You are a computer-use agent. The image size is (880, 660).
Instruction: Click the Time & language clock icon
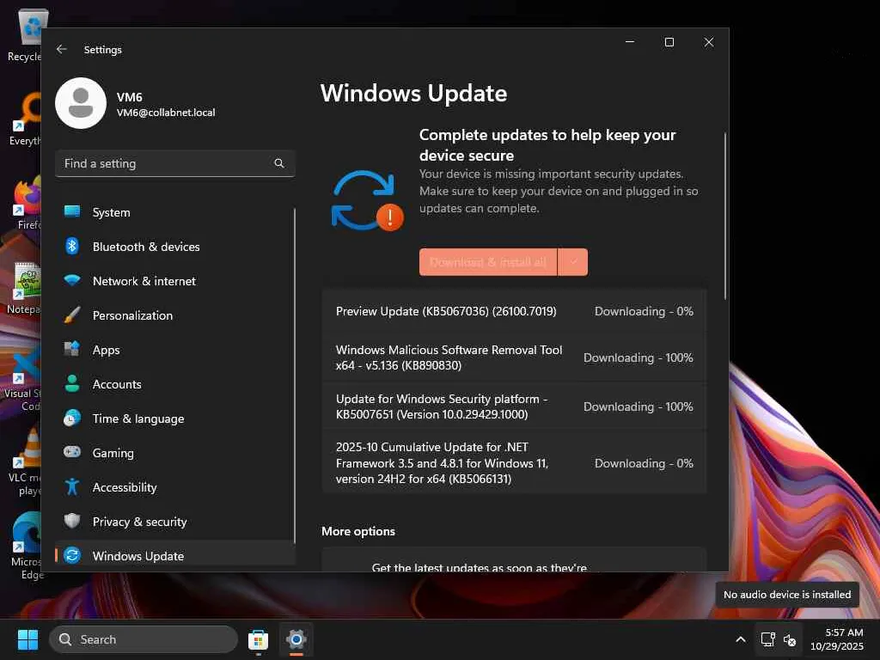(72, 419)
